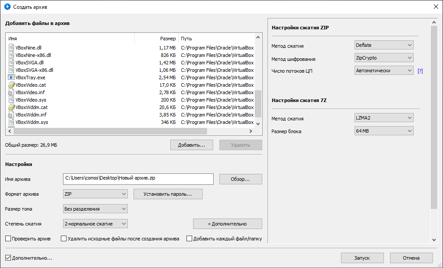The width and height of the screenshot is (443, 268).
Task: Select the VBoxVideo.sys file name
Action: pos(31,100)
